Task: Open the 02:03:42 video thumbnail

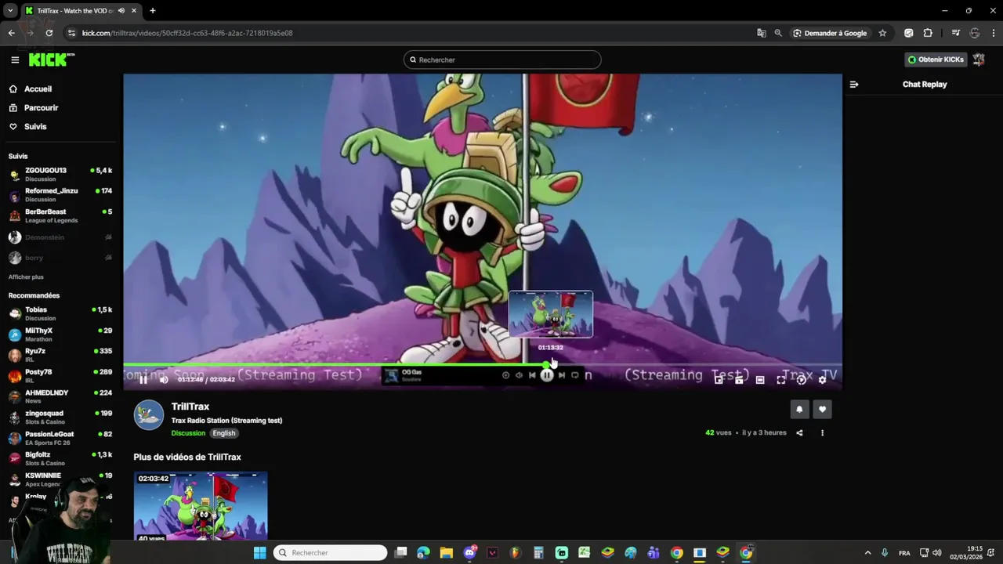Action: pos(201,506)
